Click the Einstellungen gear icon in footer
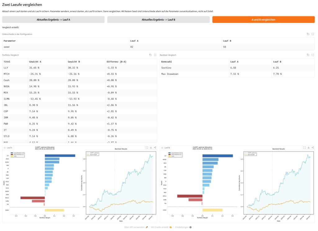 point(190,227)
